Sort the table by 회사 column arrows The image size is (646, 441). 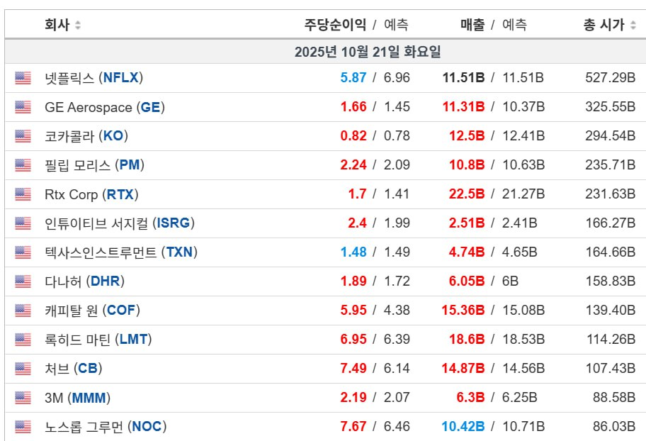click(78, 25)
